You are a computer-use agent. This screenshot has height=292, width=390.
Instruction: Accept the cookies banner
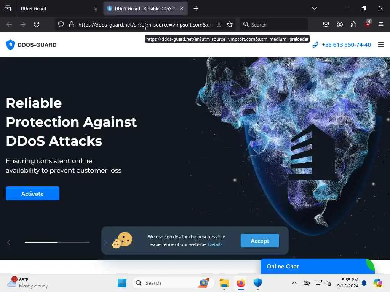[260, 241]
